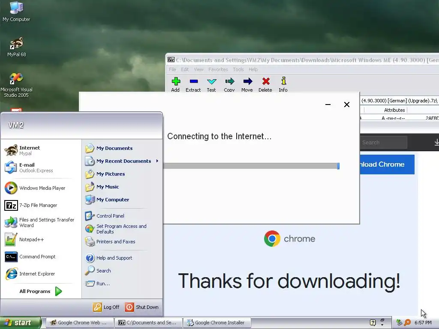
Task: Open Favorites menu in 7-Zip window
Action: tap(218, 69)
